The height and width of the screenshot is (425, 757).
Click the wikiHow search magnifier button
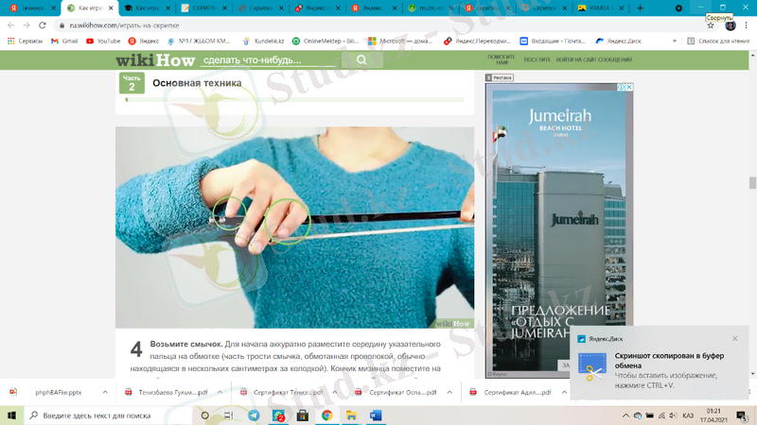(x=361, y=59)
